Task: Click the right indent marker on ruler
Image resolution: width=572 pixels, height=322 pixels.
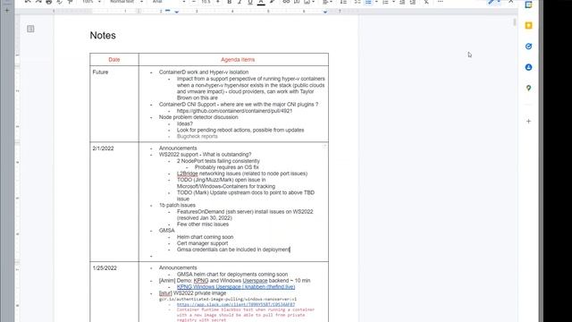Action: coord(325,12)
